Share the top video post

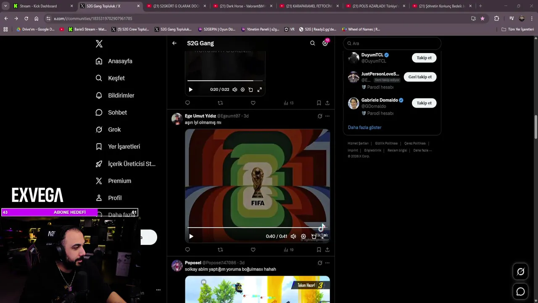pyautogui.click(x=327, y=103)
